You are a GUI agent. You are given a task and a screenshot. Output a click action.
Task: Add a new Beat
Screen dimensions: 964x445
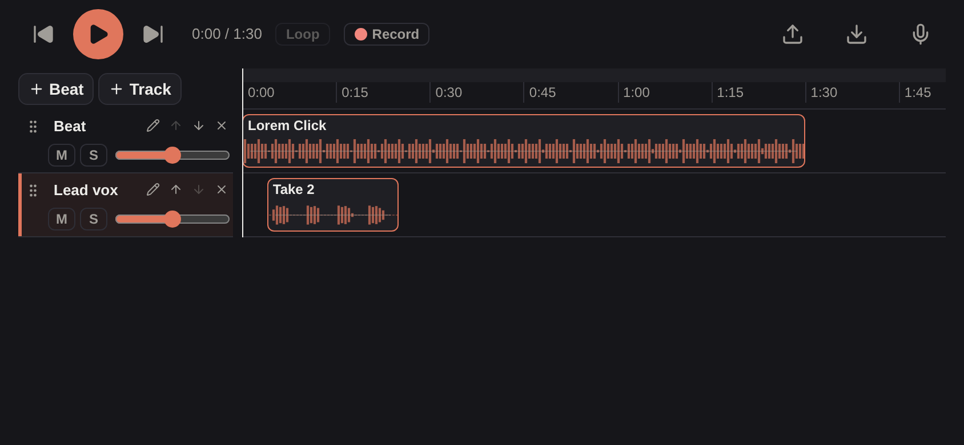[x=56, y=89]
